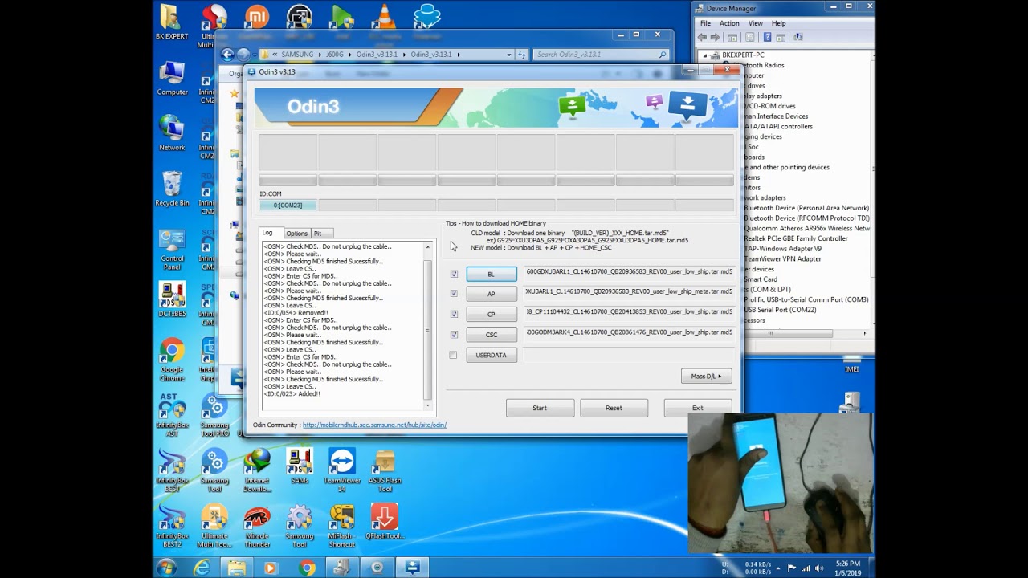
Task: Uncheck the CSC file checkbox
Action: pos(454,335)
